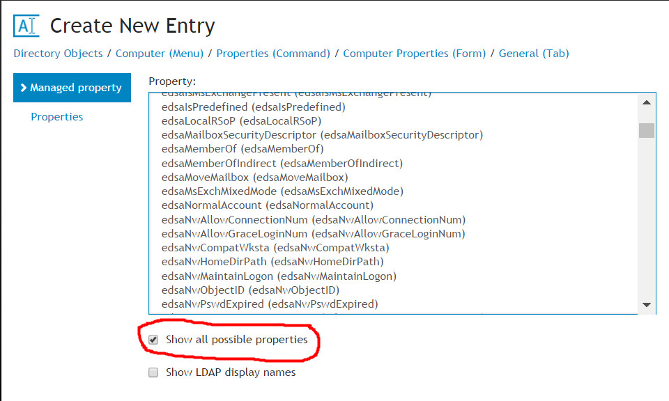
Task: Navigate to Properties (Command) breadcrumb
Action: click(x=273, y=54)
